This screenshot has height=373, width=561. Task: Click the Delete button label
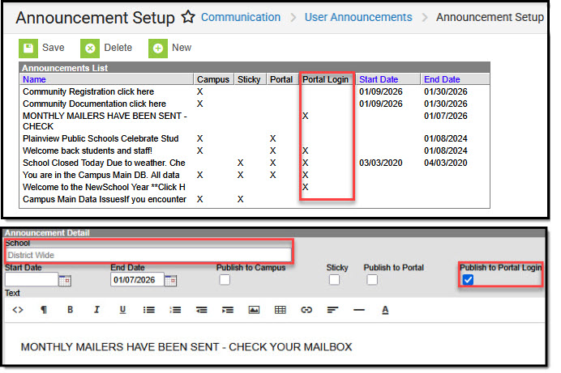(x=118, y=48)
